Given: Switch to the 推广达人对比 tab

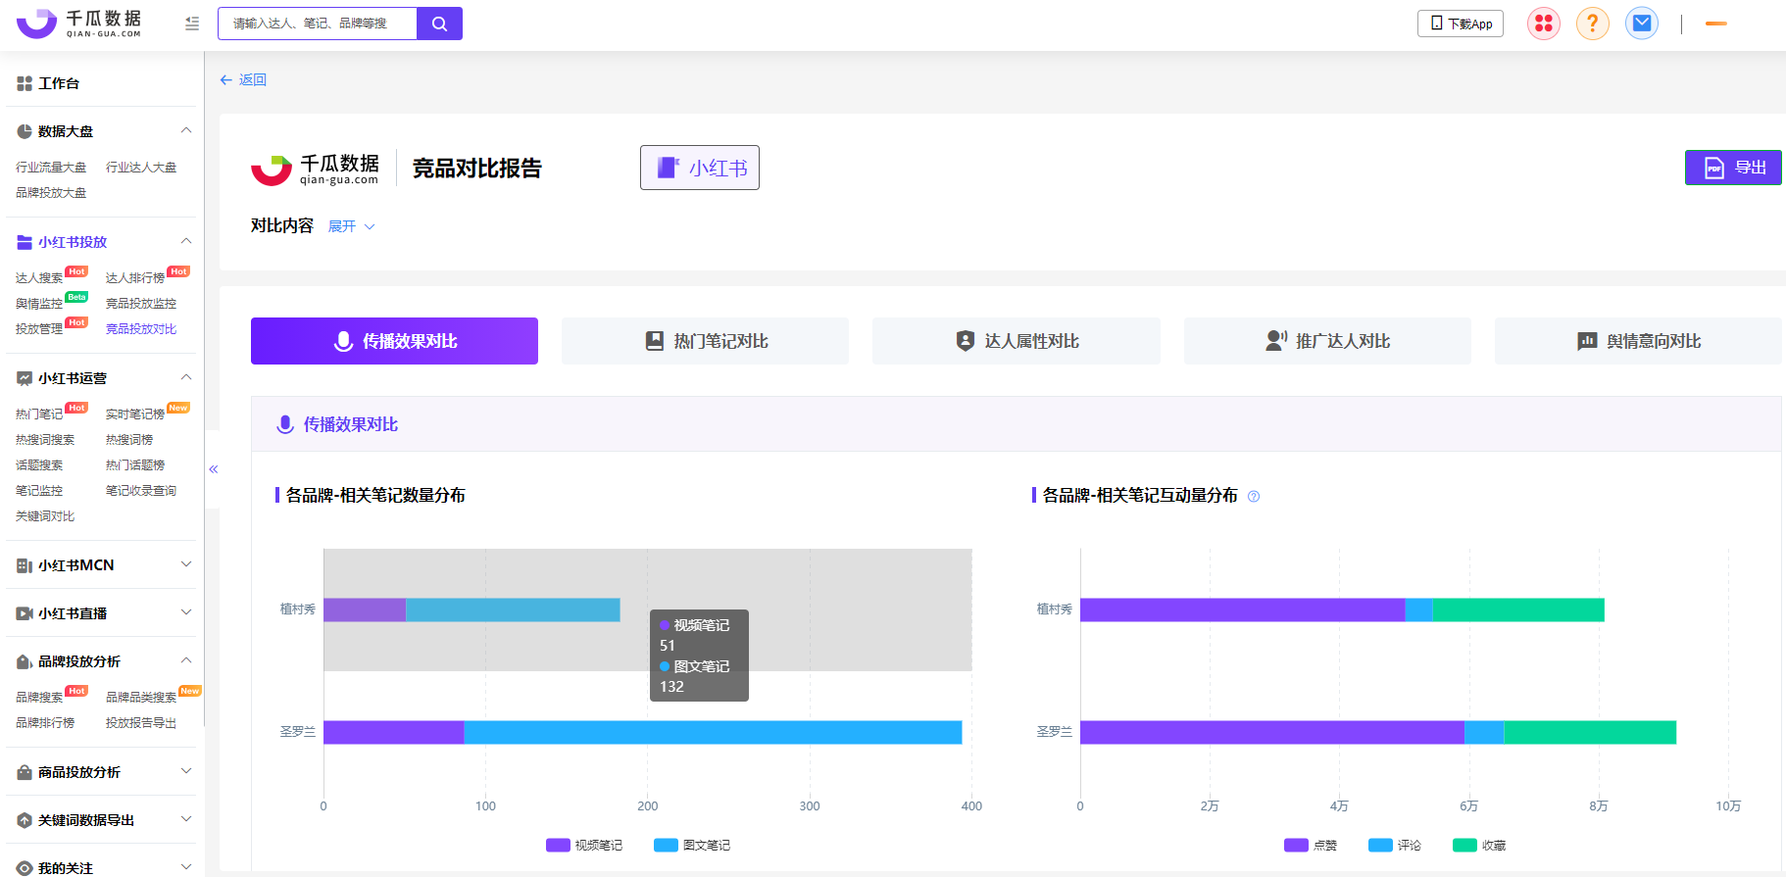Looking at the screenshot, I should click(x=1327, y=341).
